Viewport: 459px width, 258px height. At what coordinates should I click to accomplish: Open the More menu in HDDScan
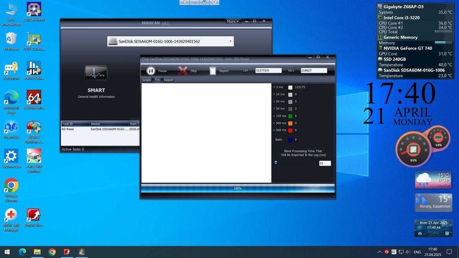233,22
